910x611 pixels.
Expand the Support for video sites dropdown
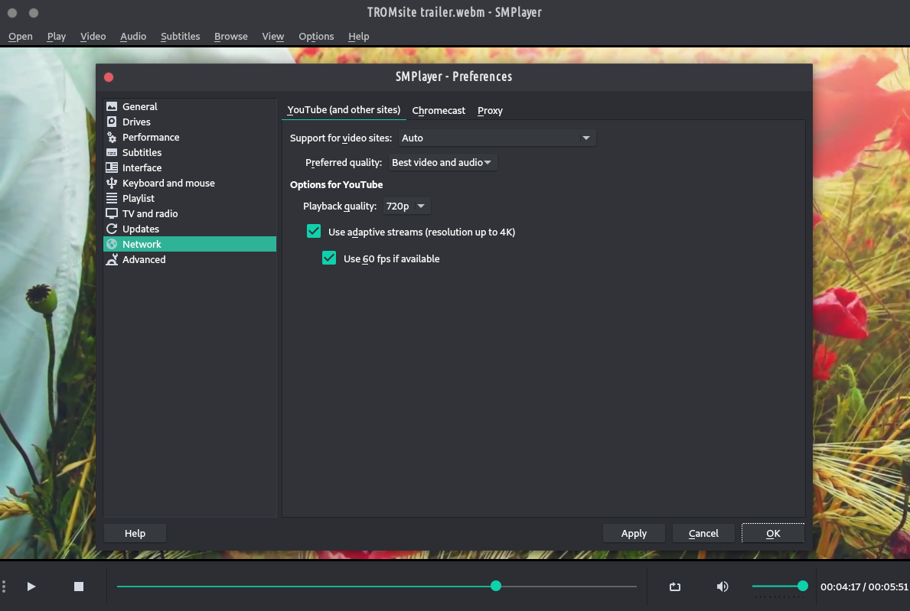[497, 138]
